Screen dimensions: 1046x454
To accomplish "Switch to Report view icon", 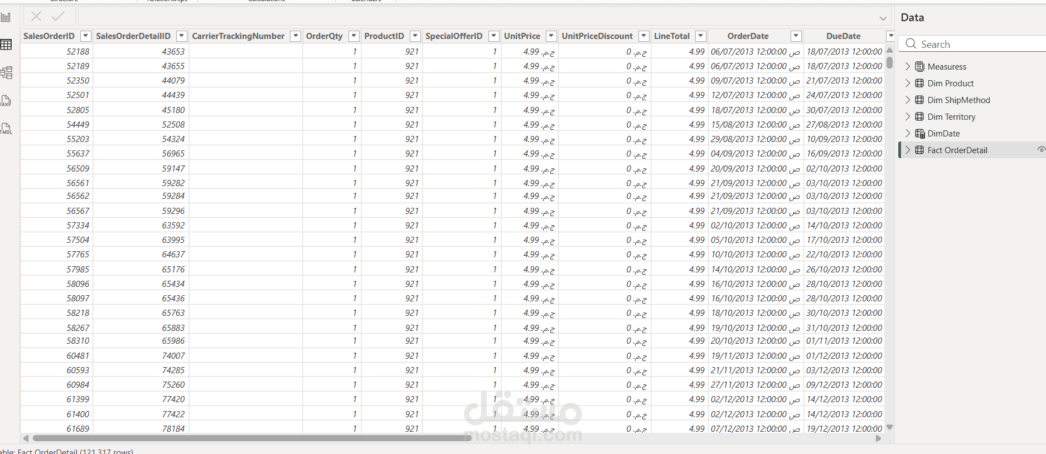I will (6, 17).
